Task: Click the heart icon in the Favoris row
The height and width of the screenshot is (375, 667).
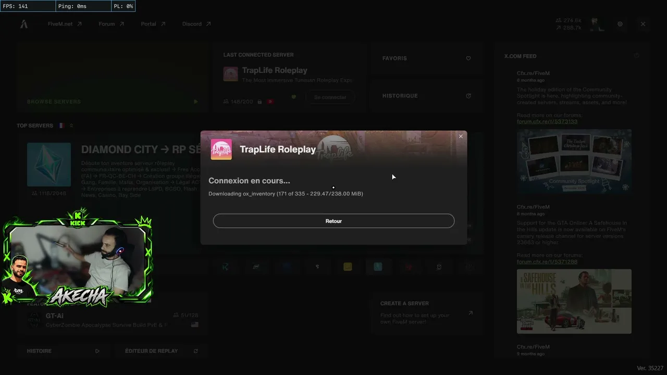Action: (468, 58)
